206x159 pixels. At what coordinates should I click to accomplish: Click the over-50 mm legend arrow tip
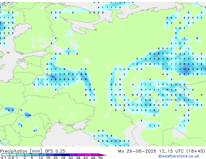[x=103, y=155]
